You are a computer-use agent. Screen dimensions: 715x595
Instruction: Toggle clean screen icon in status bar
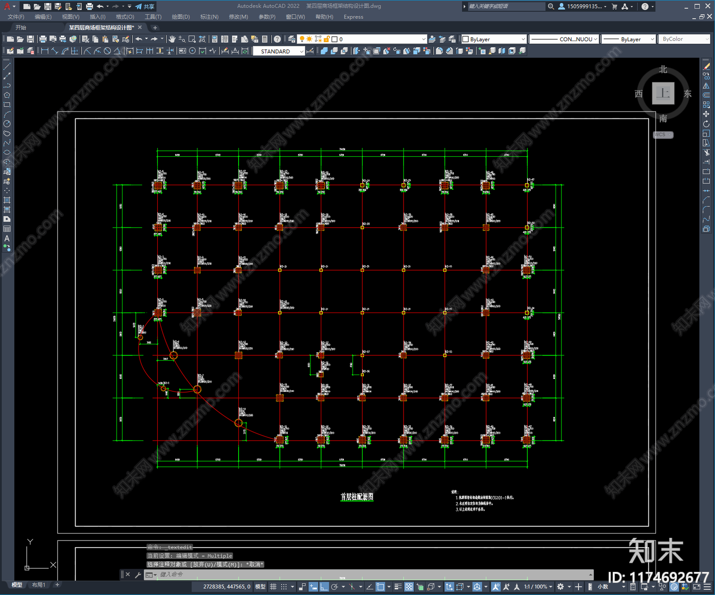pyautogui.click(x=697, y=587)
